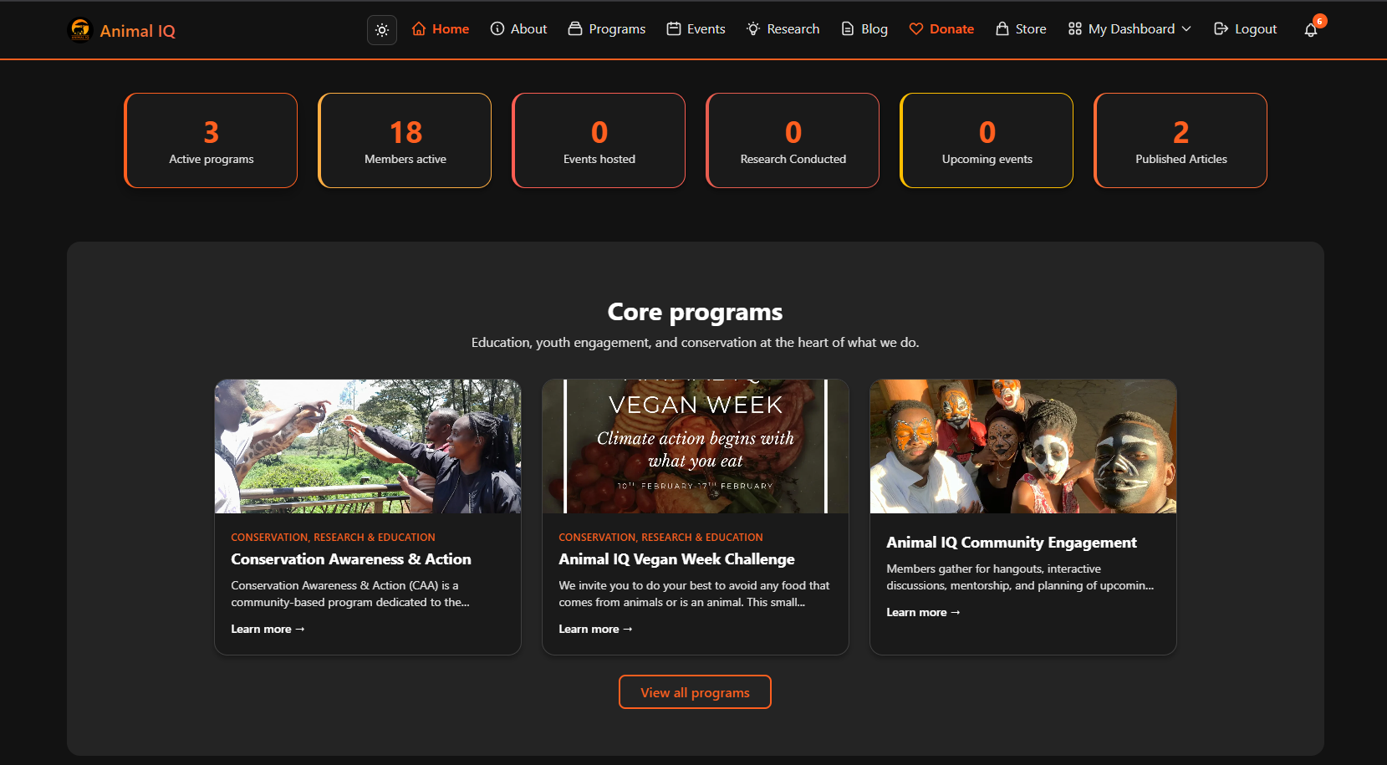Click Learn more under Conservation Awareness & Action
Viewport: 1387px width, 765px height.
(x=268, y=629)
